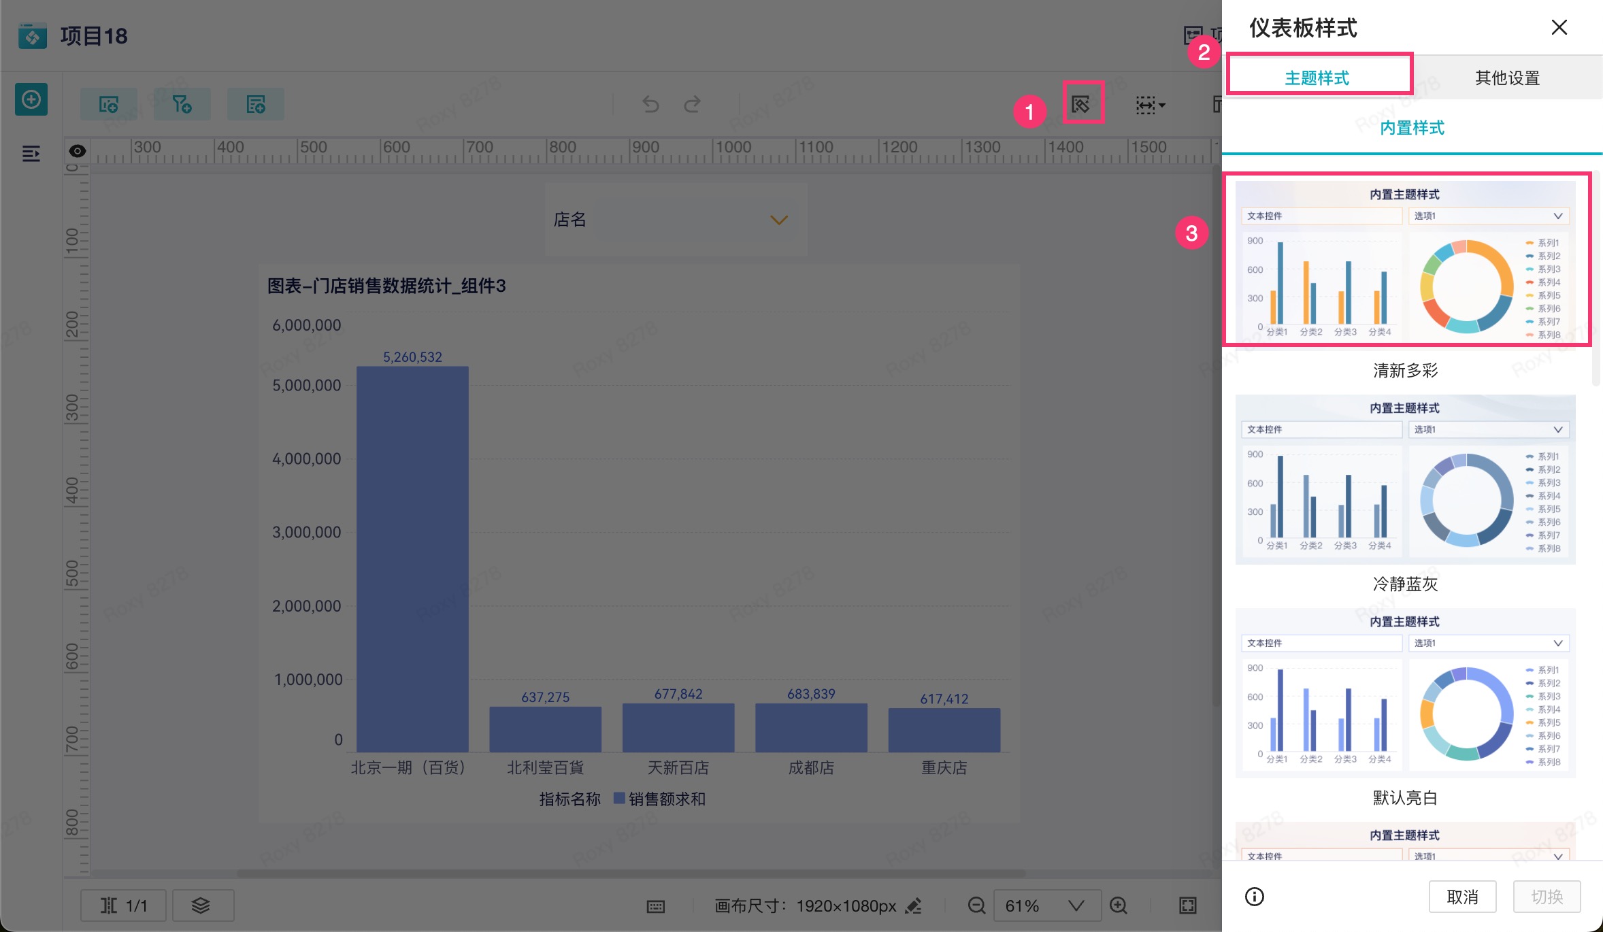Click the redo arrow icon
Image resolution: width=1603 pixels, height=932 pixels.
click(692, 104)
